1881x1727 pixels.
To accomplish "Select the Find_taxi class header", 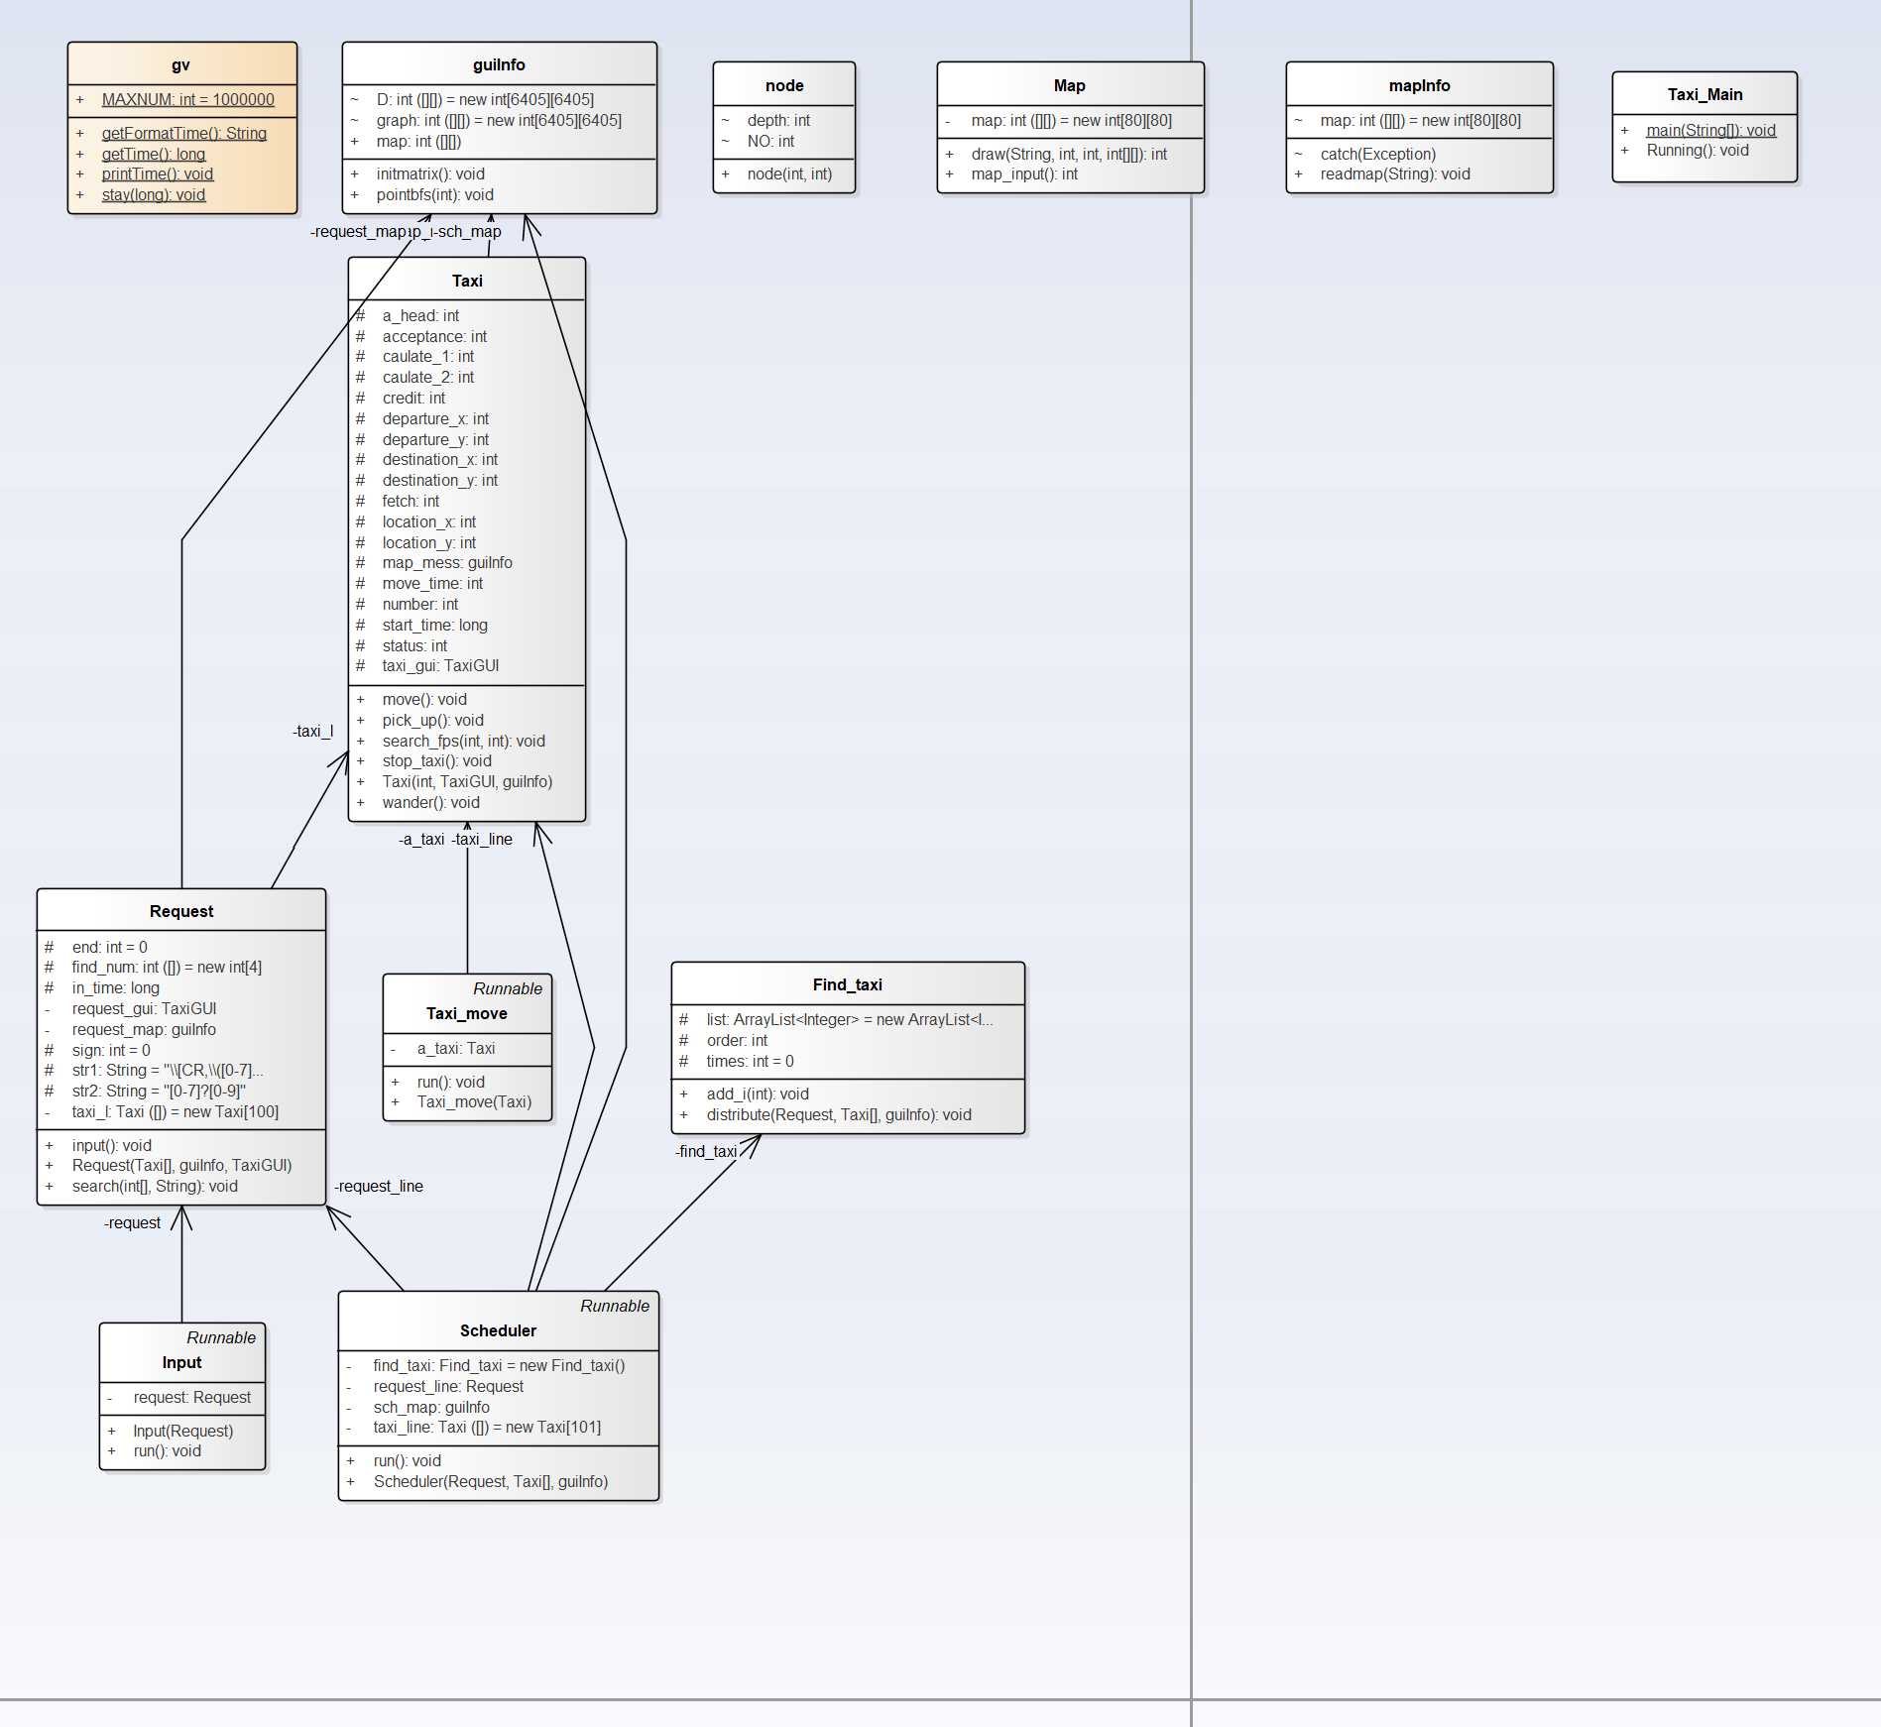I will pos(848,984).
